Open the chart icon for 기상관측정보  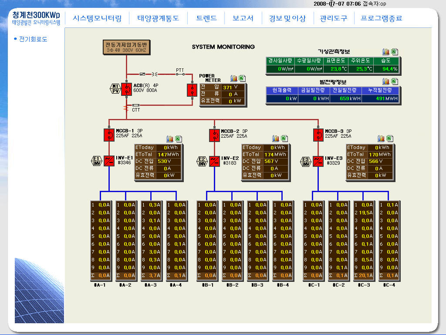point(386,52)
